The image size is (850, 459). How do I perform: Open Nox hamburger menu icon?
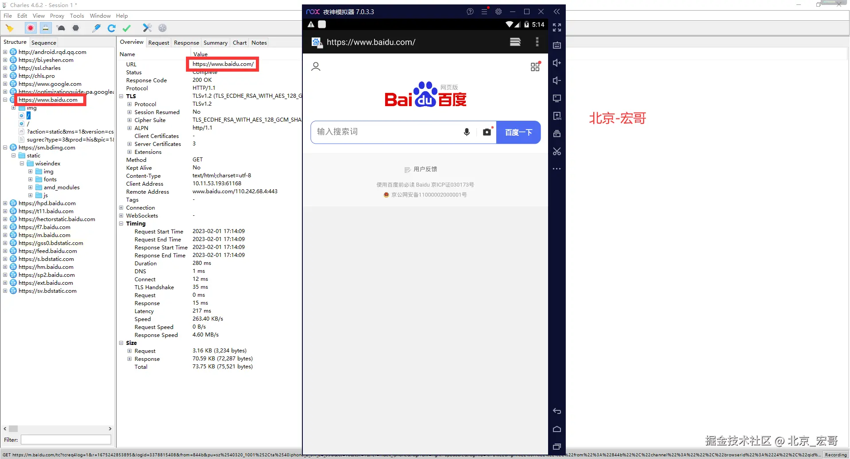click(484, 11)
